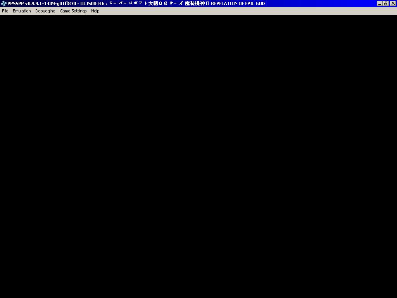Close the PPSSPP emulator window

pyautogui.click(x=393, y=3)
